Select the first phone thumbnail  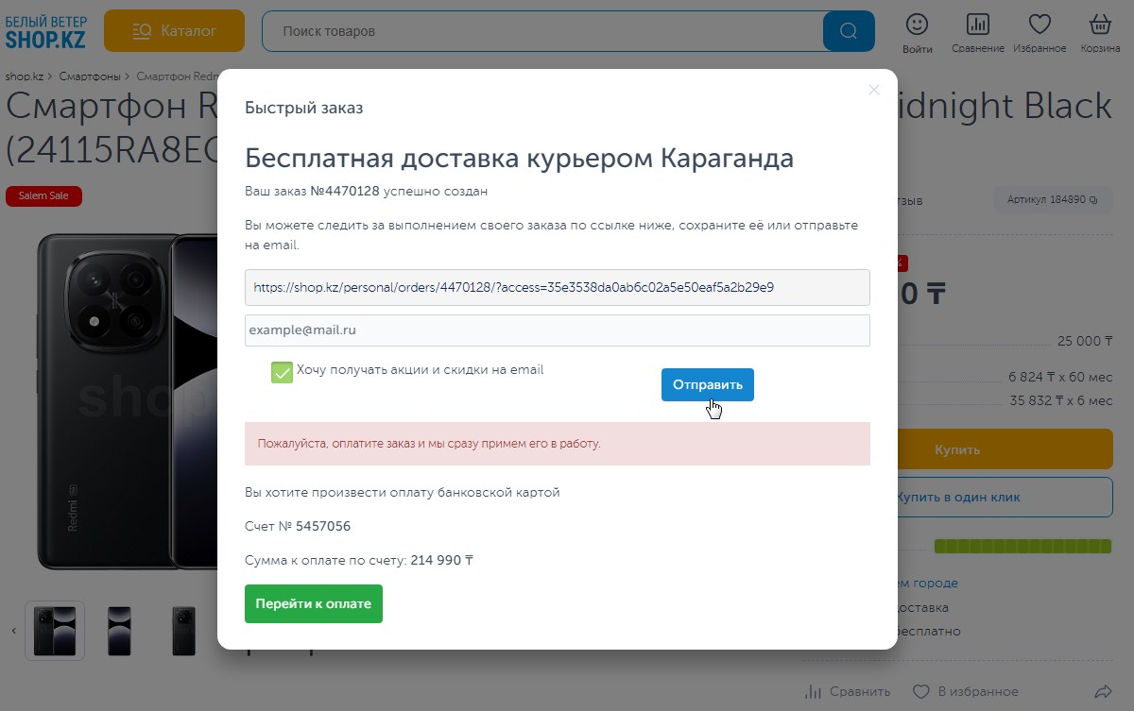point(55,630)
